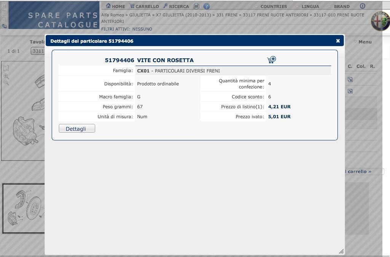Click zoom out magnifier on drawing panel
Image resolution: width=390 pixels, height=257 pixels.
(6, 83)
